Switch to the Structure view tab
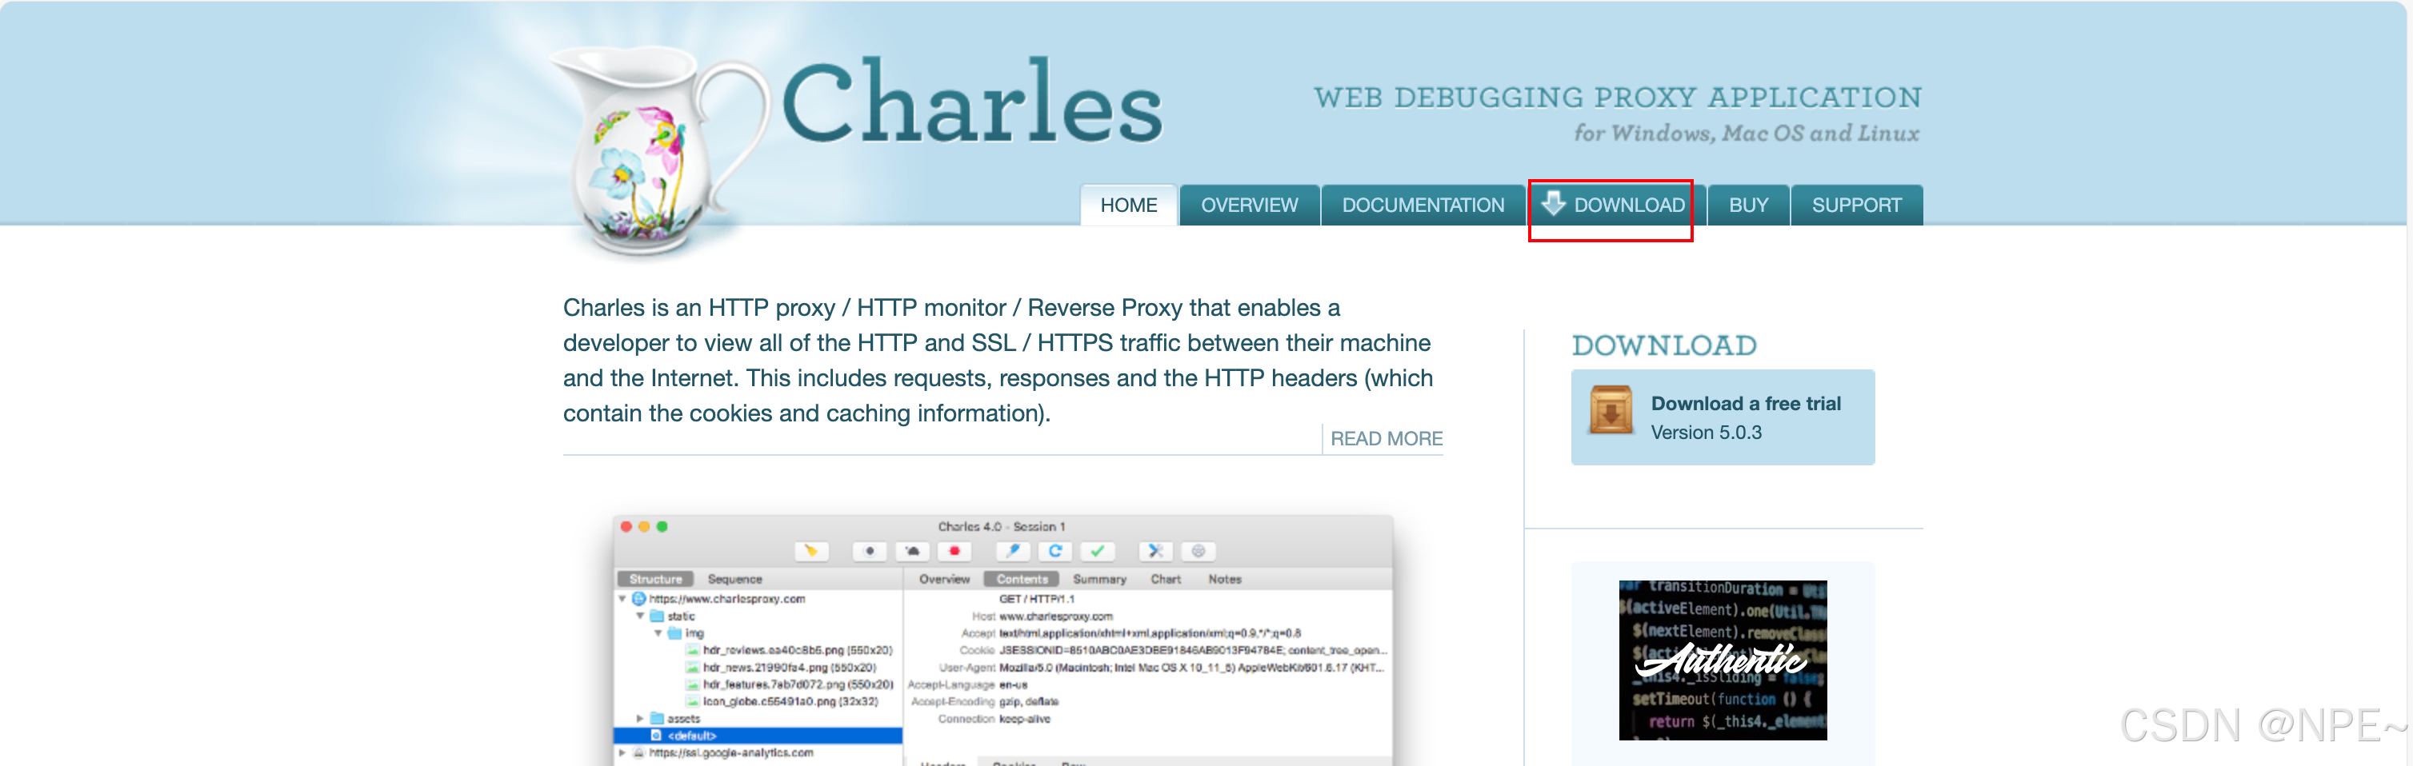 coord(654,580)
